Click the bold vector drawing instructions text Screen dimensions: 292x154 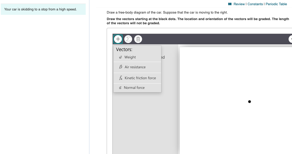point(198,21)
